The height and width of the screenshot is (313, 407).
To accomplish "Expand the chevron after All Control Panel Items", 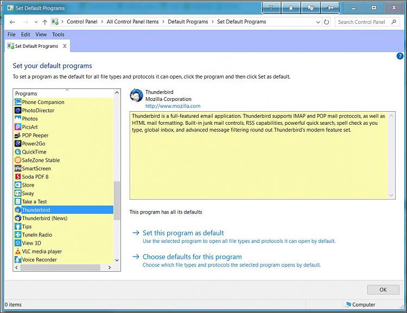I will pyautogui.click(x=163, y=22).
